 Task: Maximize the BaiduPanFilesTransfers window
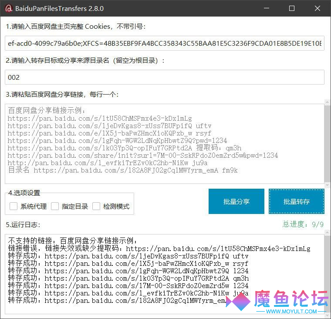click(292, 8)
